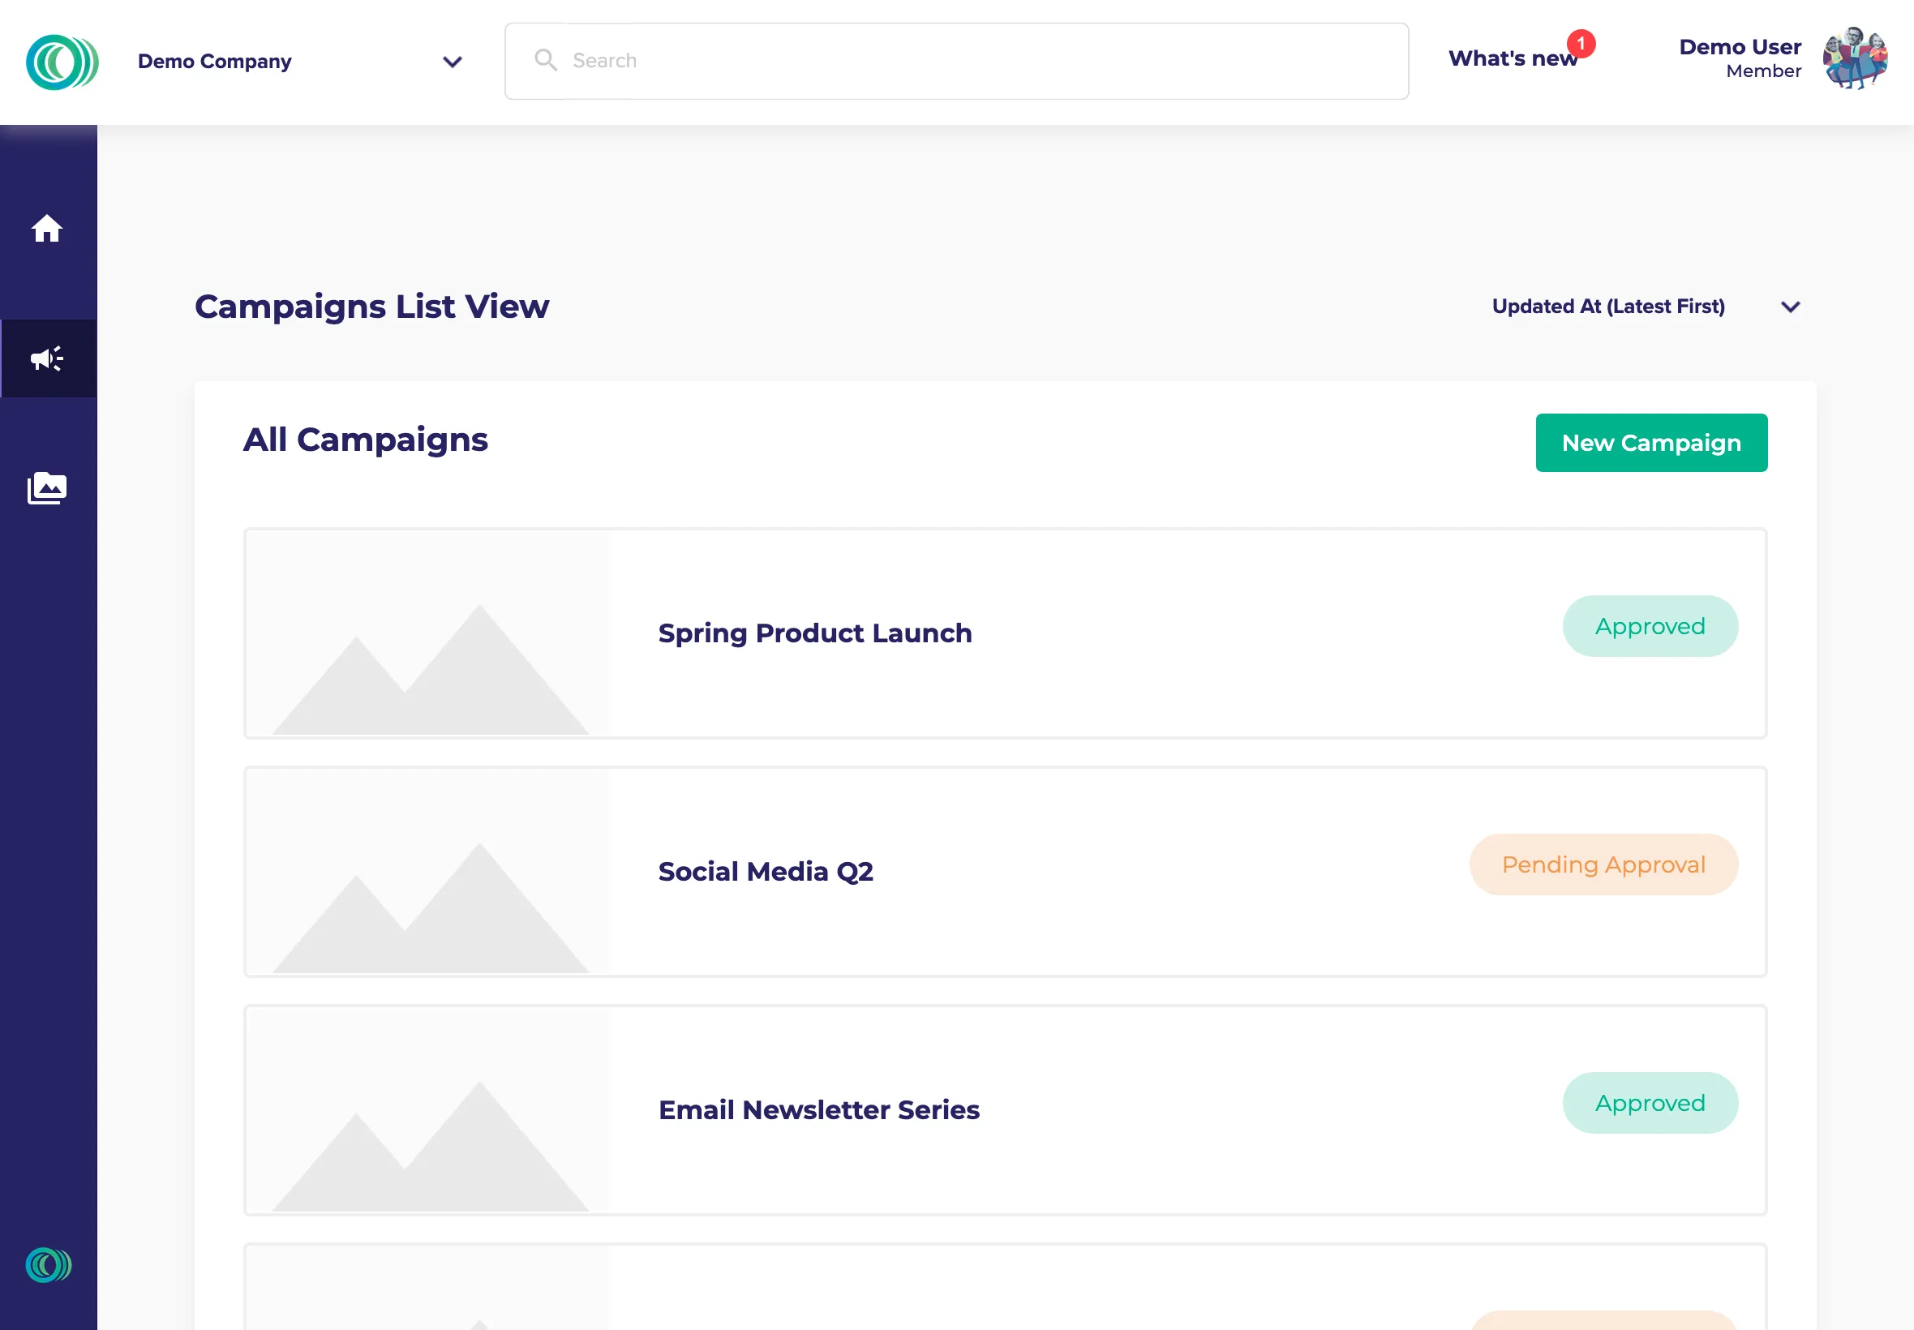Click the search magnifier icon

point(546,60)
